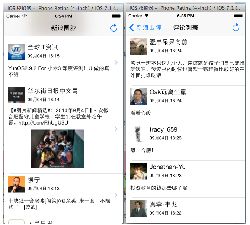Click timestamp 09月04日 18:22

(166, 213)
